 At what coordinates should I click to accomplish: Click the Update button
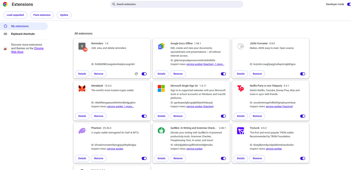[64, 15]
